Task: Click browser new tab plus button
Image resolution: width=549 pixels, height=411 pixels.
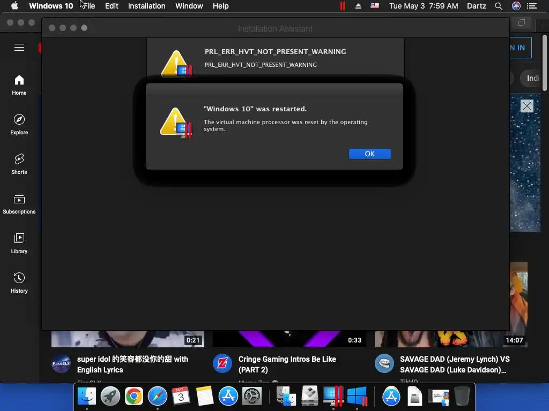Action: [542, 25]
